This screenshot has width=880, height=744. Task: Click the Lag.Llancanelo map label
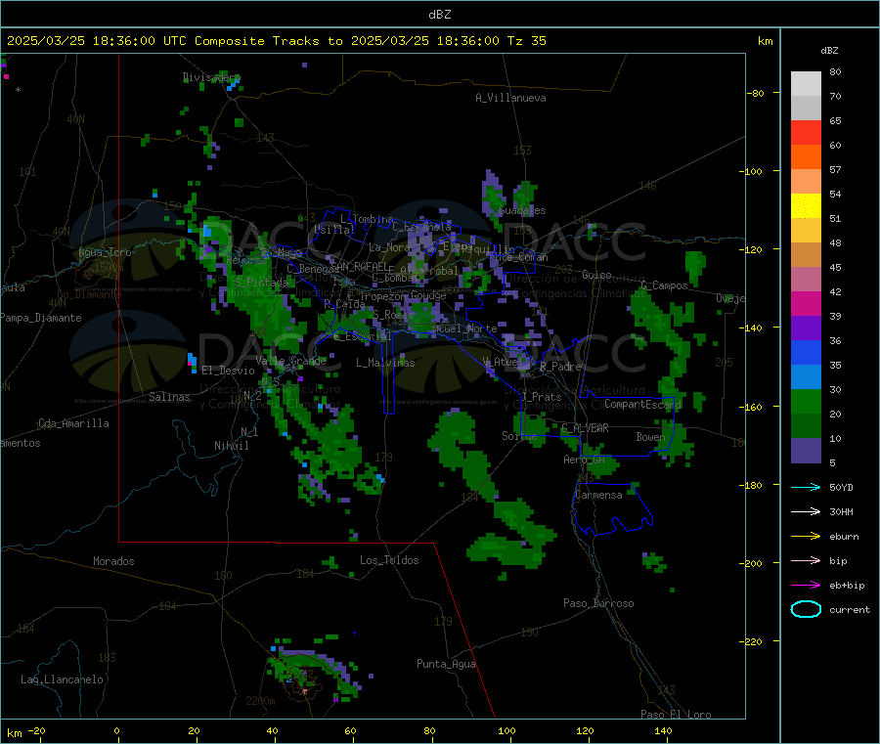click(x=62, y=679)
